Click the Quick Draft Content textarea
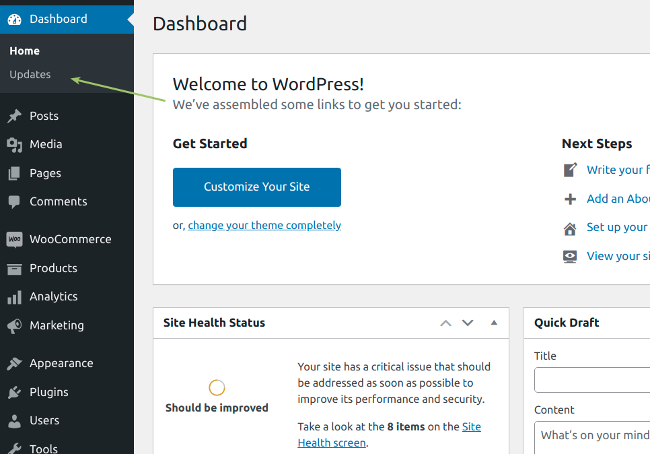This screenshot has height=454, width=650. click(x=593, y=438)
